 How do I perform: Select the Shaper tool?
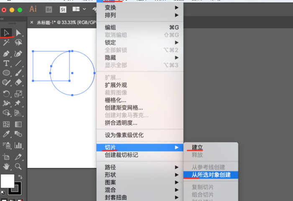pyautogui.click(x=6, y=82)
